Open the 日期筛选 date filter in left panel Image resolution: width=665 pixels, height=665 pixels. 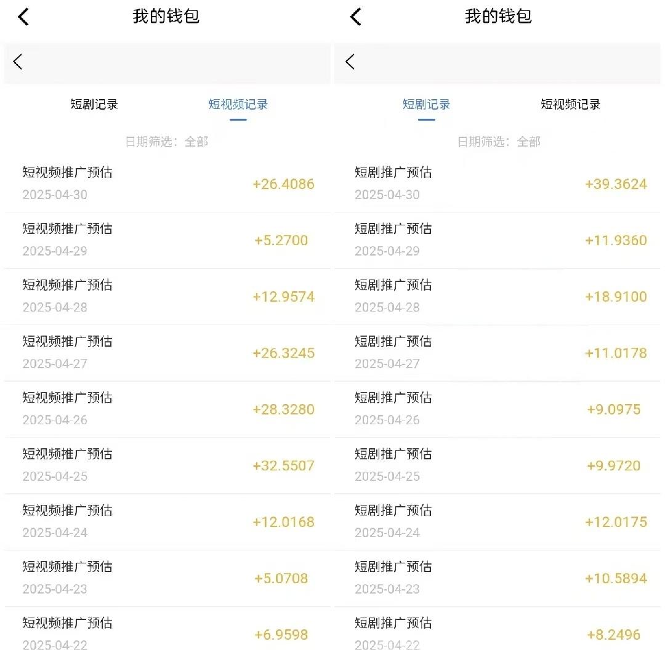[167, 142]
